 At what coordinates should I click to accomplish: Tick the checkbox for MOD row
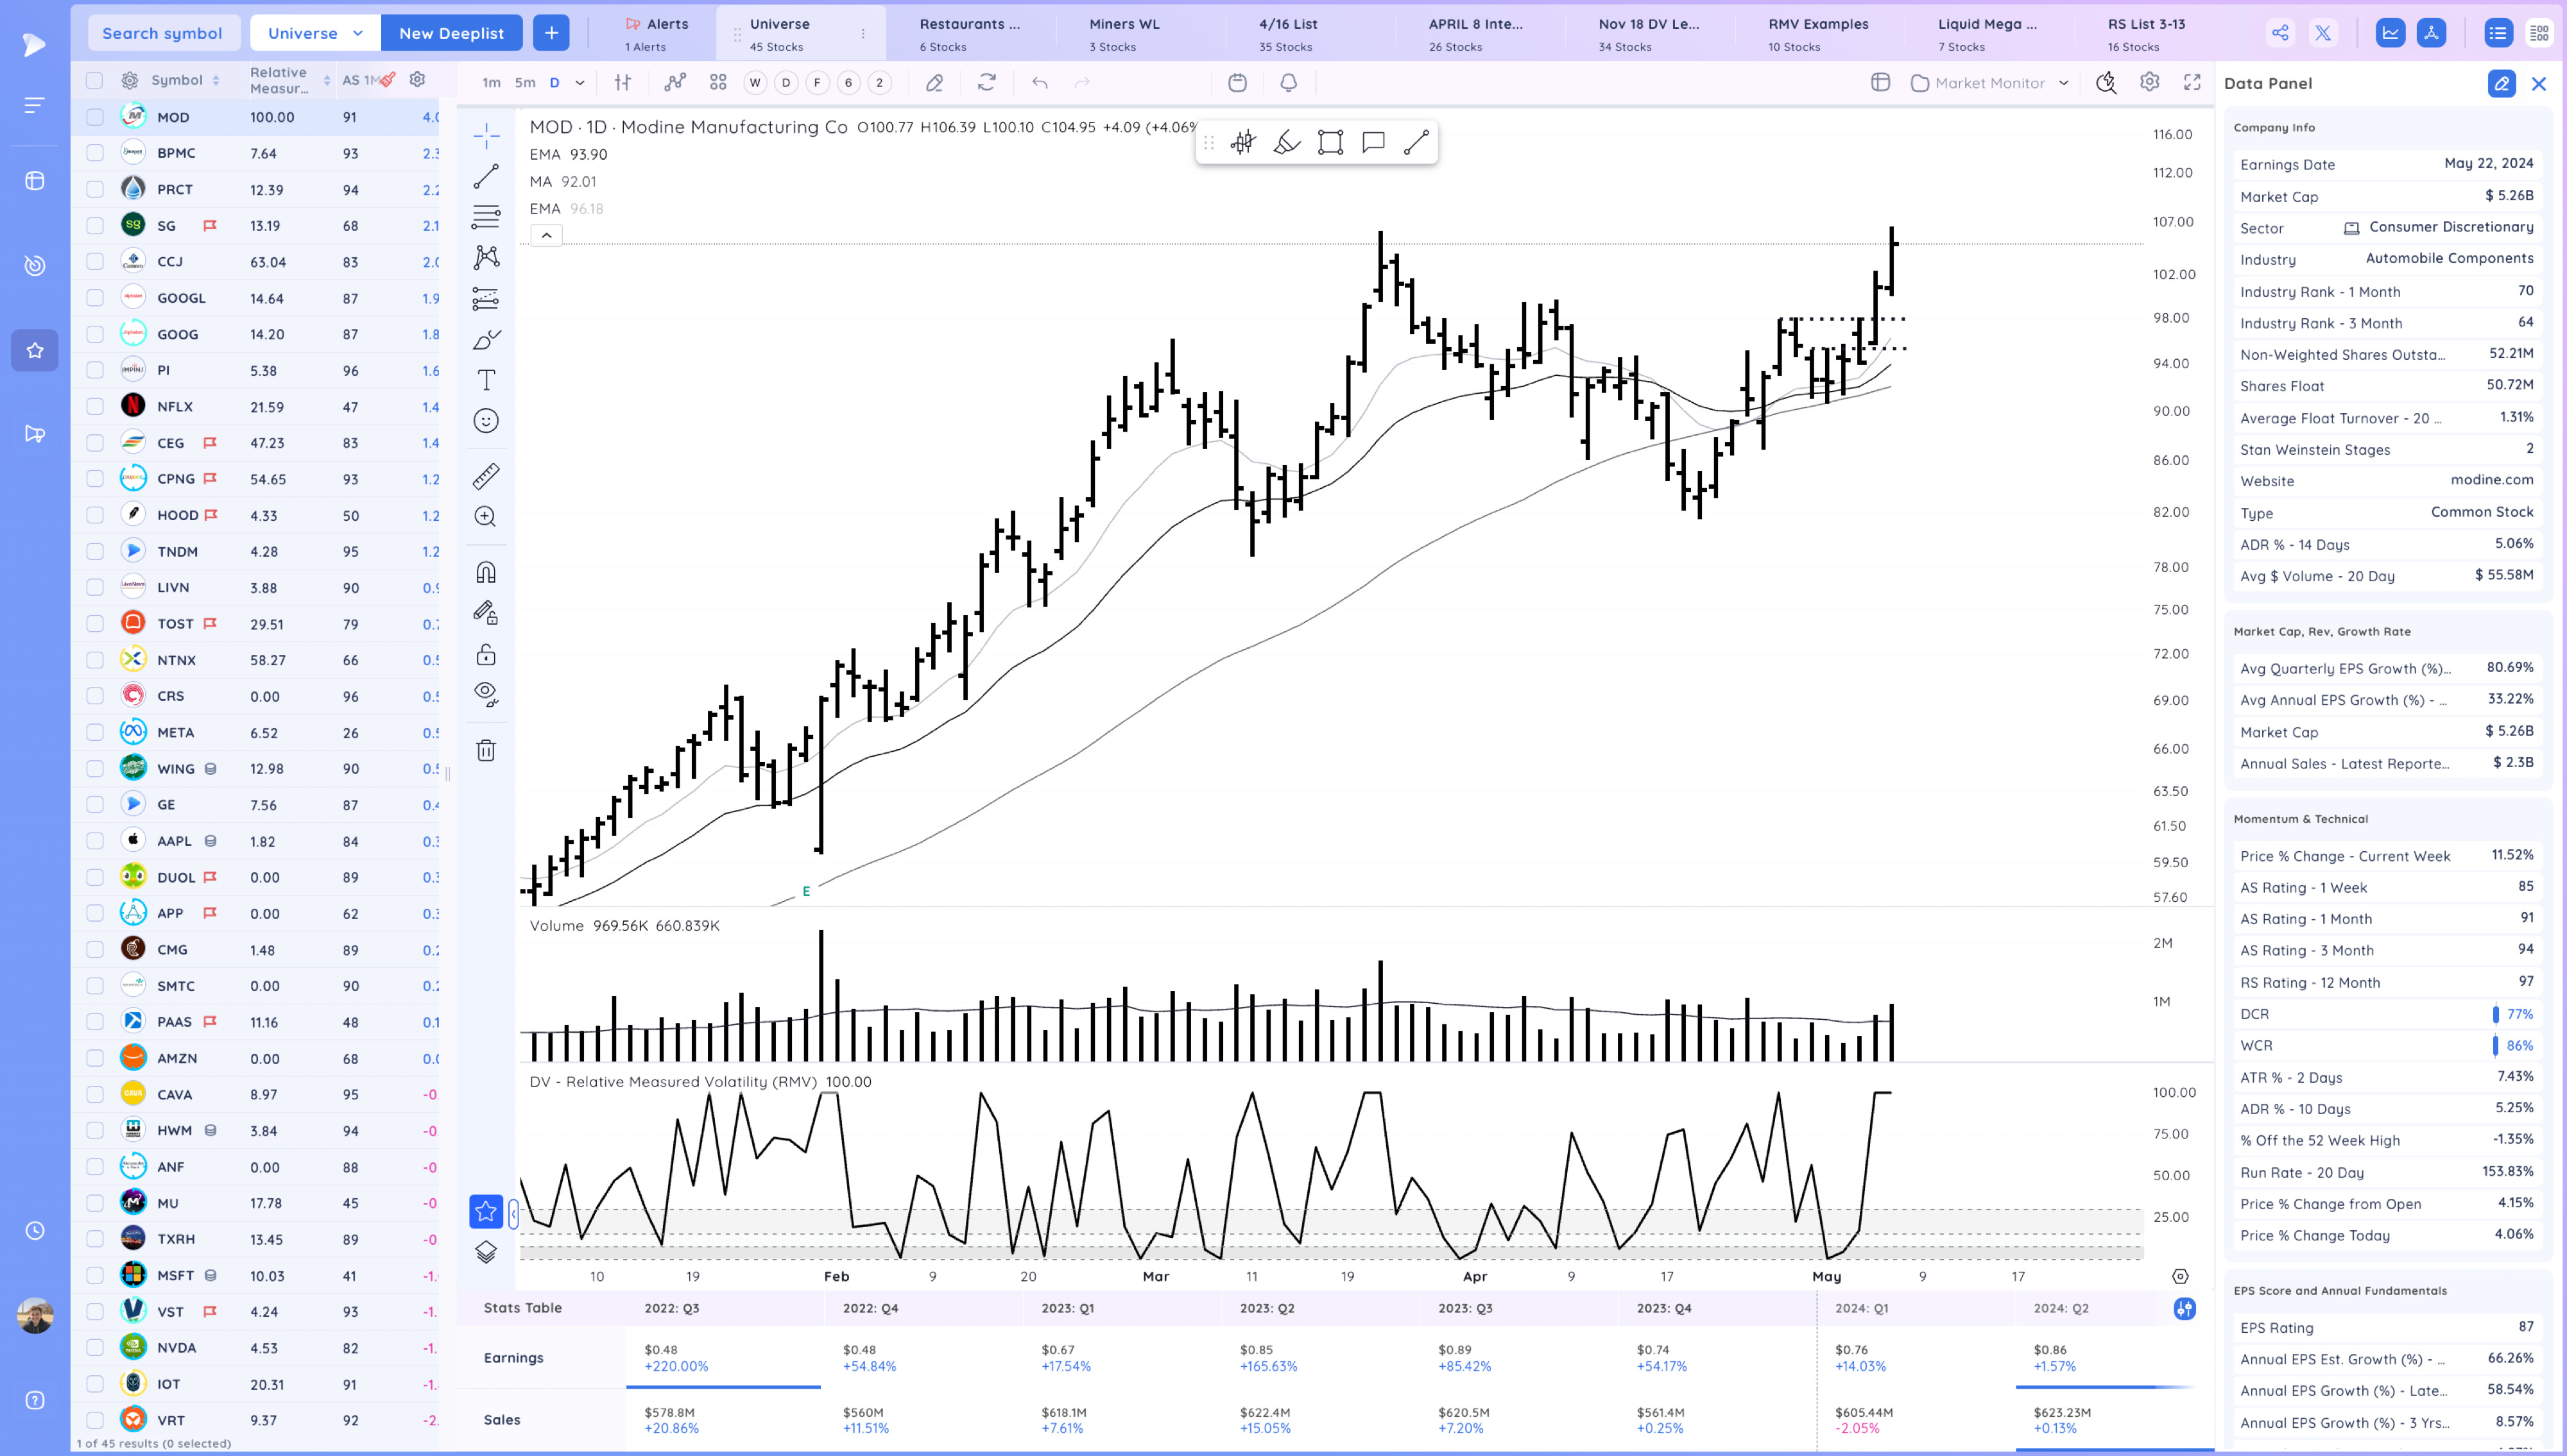click(x=95, y=117)
